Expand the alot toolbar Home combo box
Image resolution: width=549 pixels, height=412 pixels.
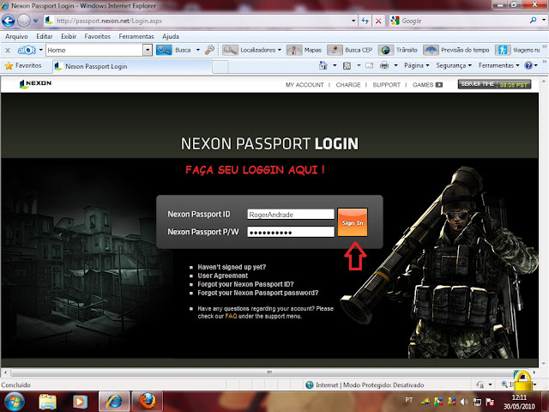coord(148,50)
